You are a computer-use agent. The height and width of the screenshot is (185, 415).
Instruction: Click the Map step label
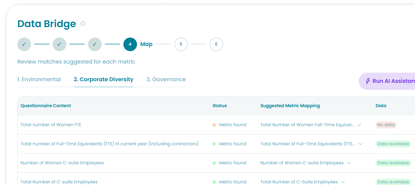146,44
